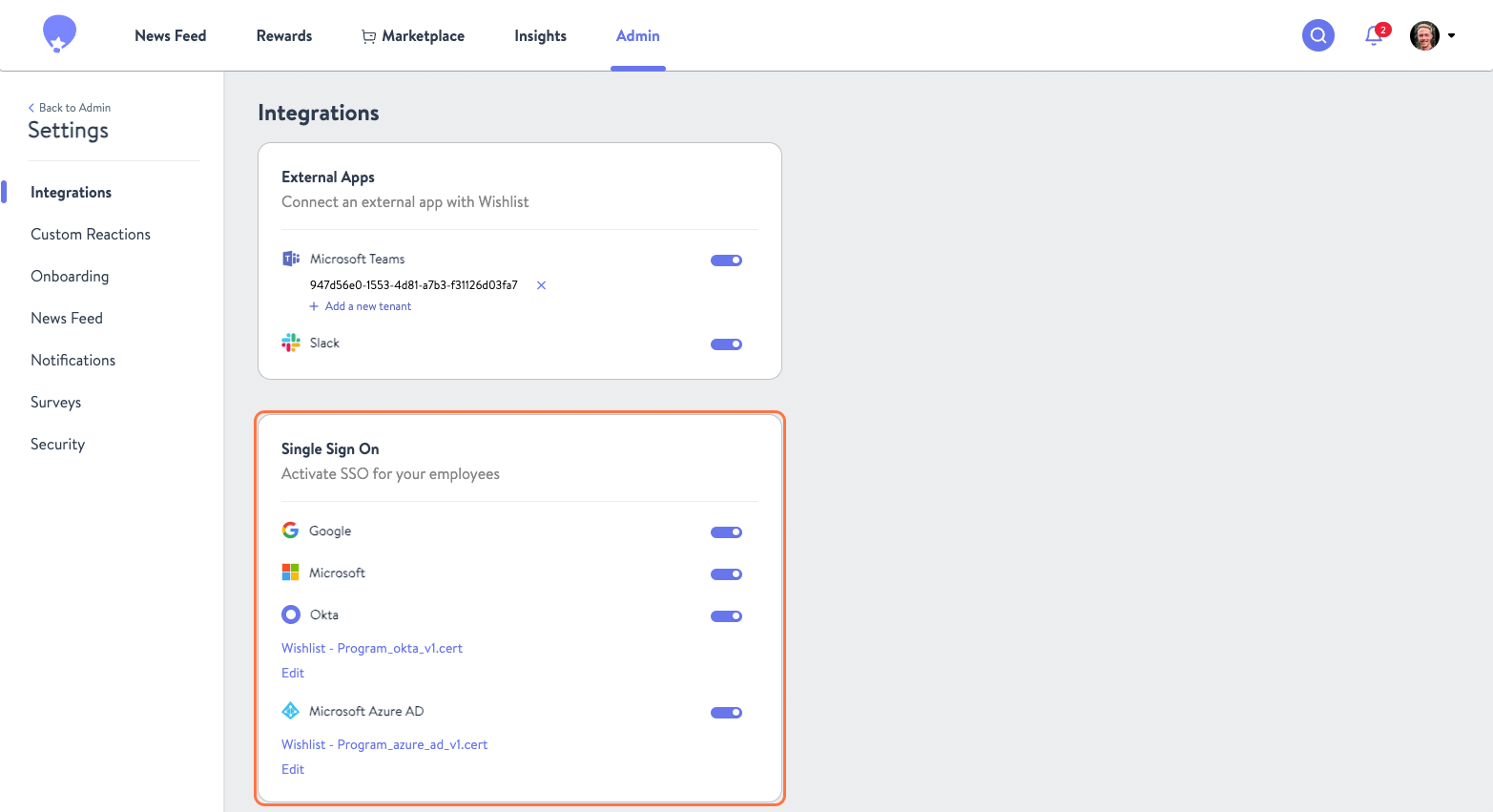Open News Feed settings in sidebar
The height and width of the screenshot is (812, 1493).
[x=67, y=318]
